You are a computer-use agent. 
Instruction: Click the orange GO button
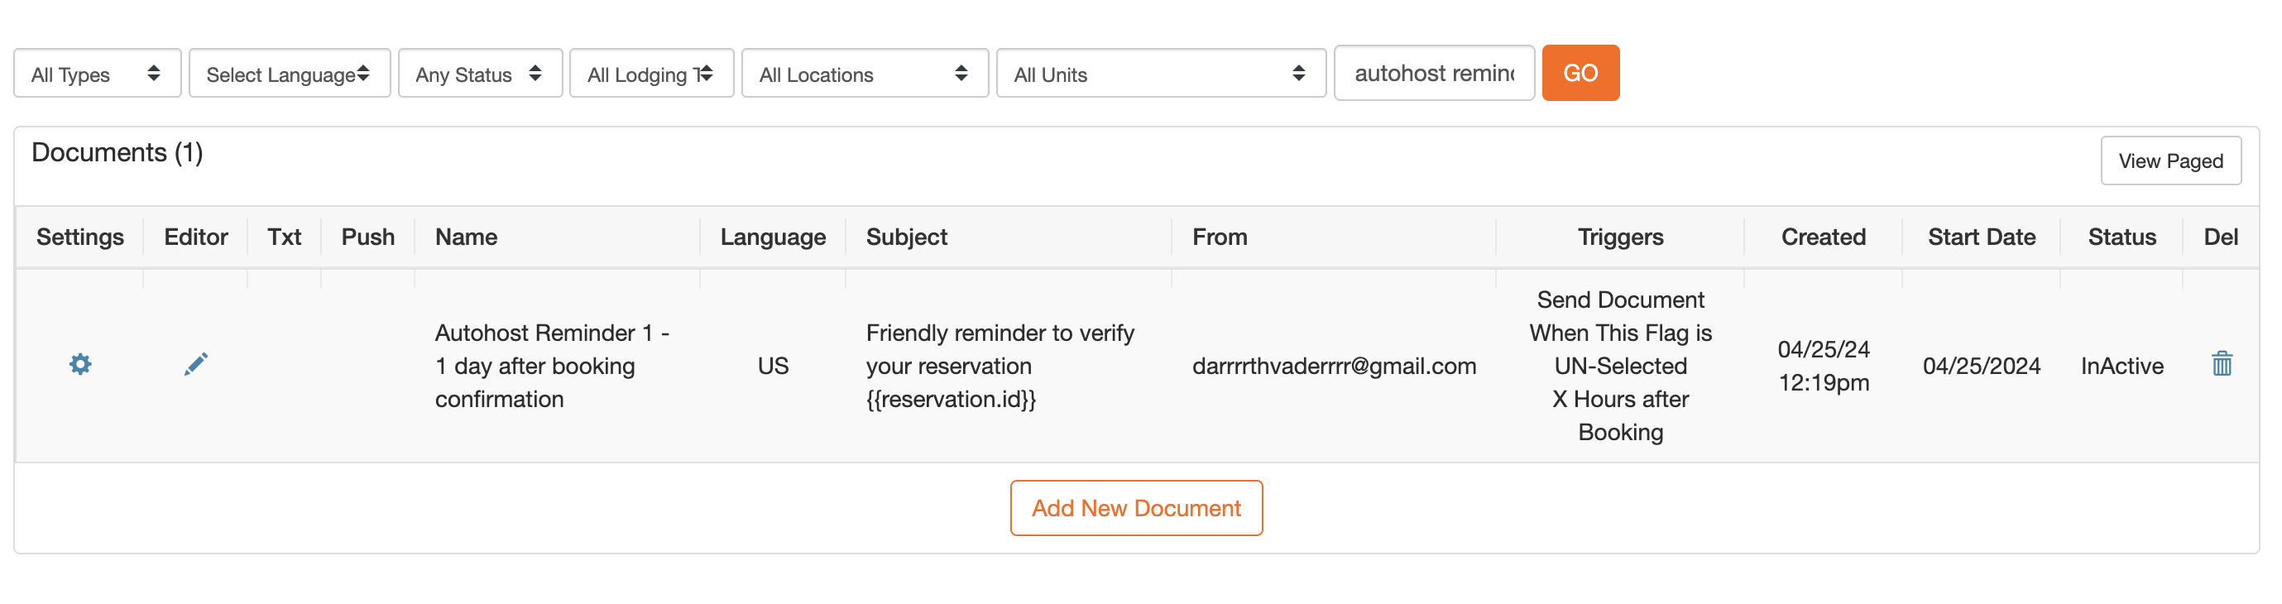coord(1580,74)
